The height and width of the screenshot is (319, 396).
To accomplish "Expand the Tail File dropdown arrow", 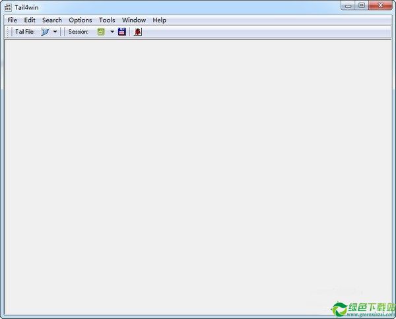I will pyautogui.click(x=55, y=32).
